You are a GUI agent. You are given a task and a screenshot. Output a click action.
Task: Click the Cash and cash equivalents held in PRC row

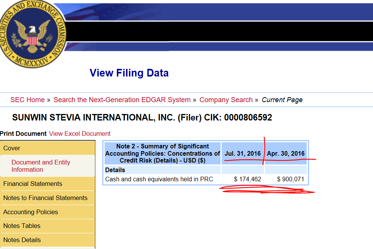coord(159,179)
